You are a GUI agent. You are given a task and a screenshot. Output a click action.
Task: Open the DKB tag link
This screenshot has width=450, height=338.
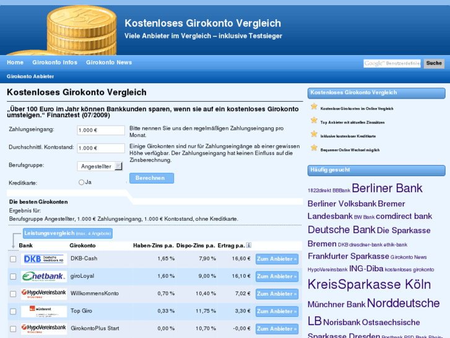click(x=343, y=245)
